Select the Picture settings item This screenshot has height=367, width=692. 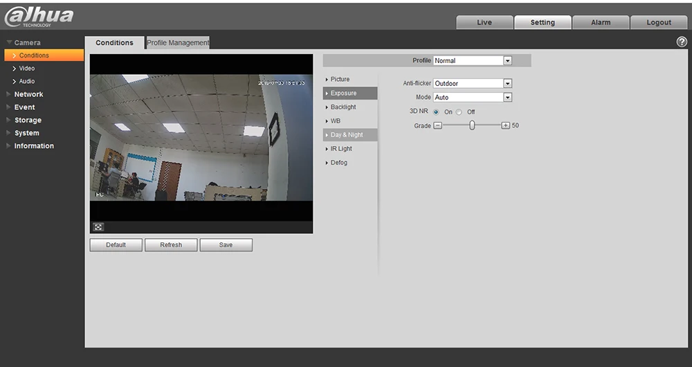(x=350, y=79)
